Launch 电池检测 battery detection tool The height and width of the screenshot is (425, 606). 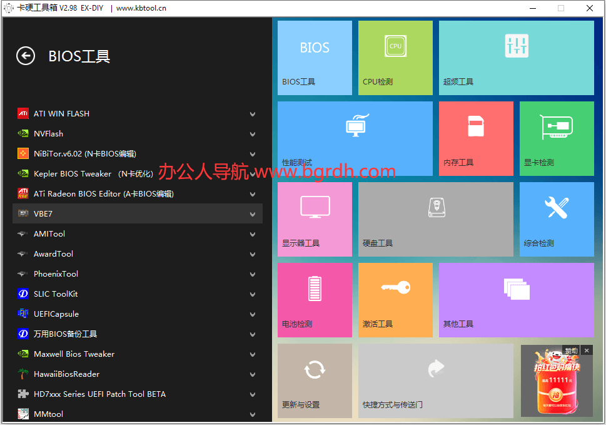click(314, 299)
